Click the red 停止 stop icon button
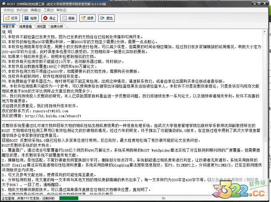This screenshot has height=202, width=271. point(49,18)
